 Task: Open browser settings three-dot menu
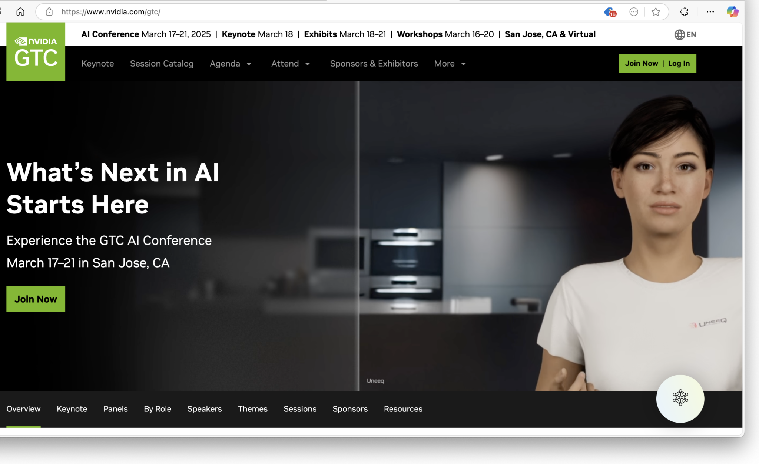point(710,12)
